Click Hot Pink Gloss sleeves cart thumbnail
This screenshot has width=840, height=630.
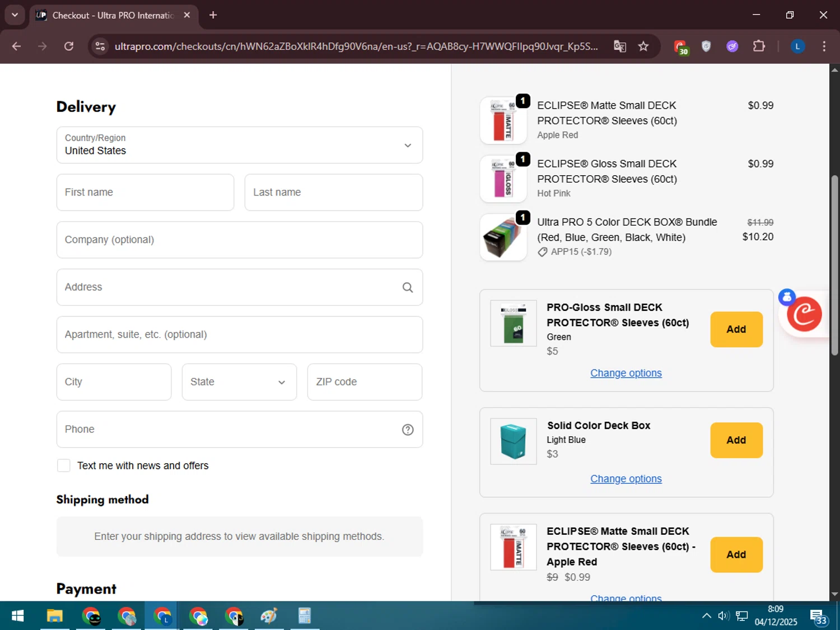point(503,179)
